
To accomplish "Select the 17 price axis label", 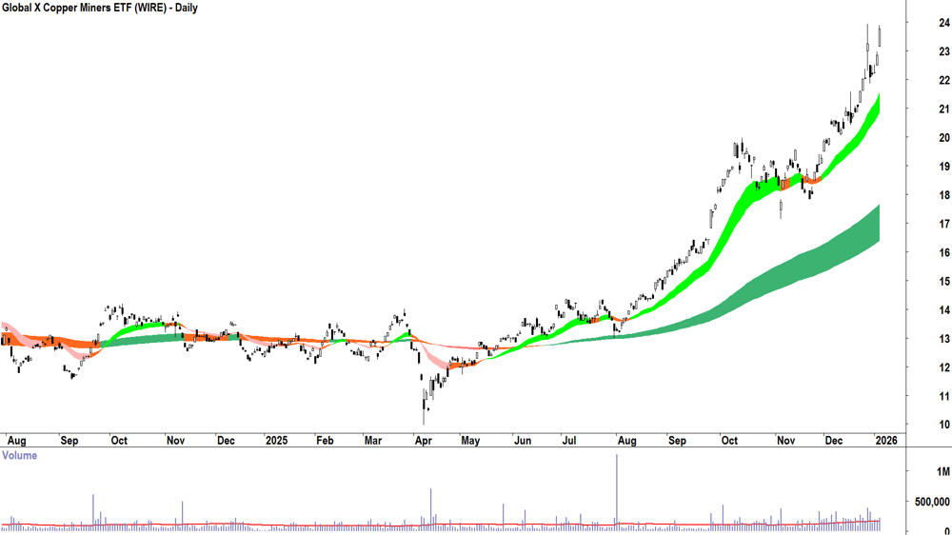I will [944, 224].
